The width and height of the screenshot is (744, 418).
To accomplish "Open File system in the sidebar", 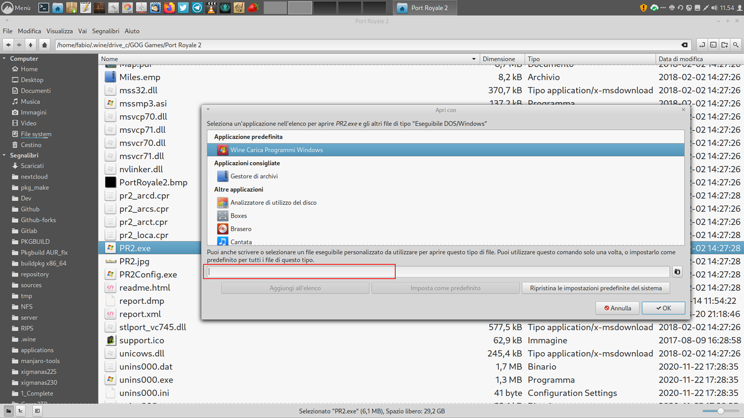I will [x=36, y=134].
